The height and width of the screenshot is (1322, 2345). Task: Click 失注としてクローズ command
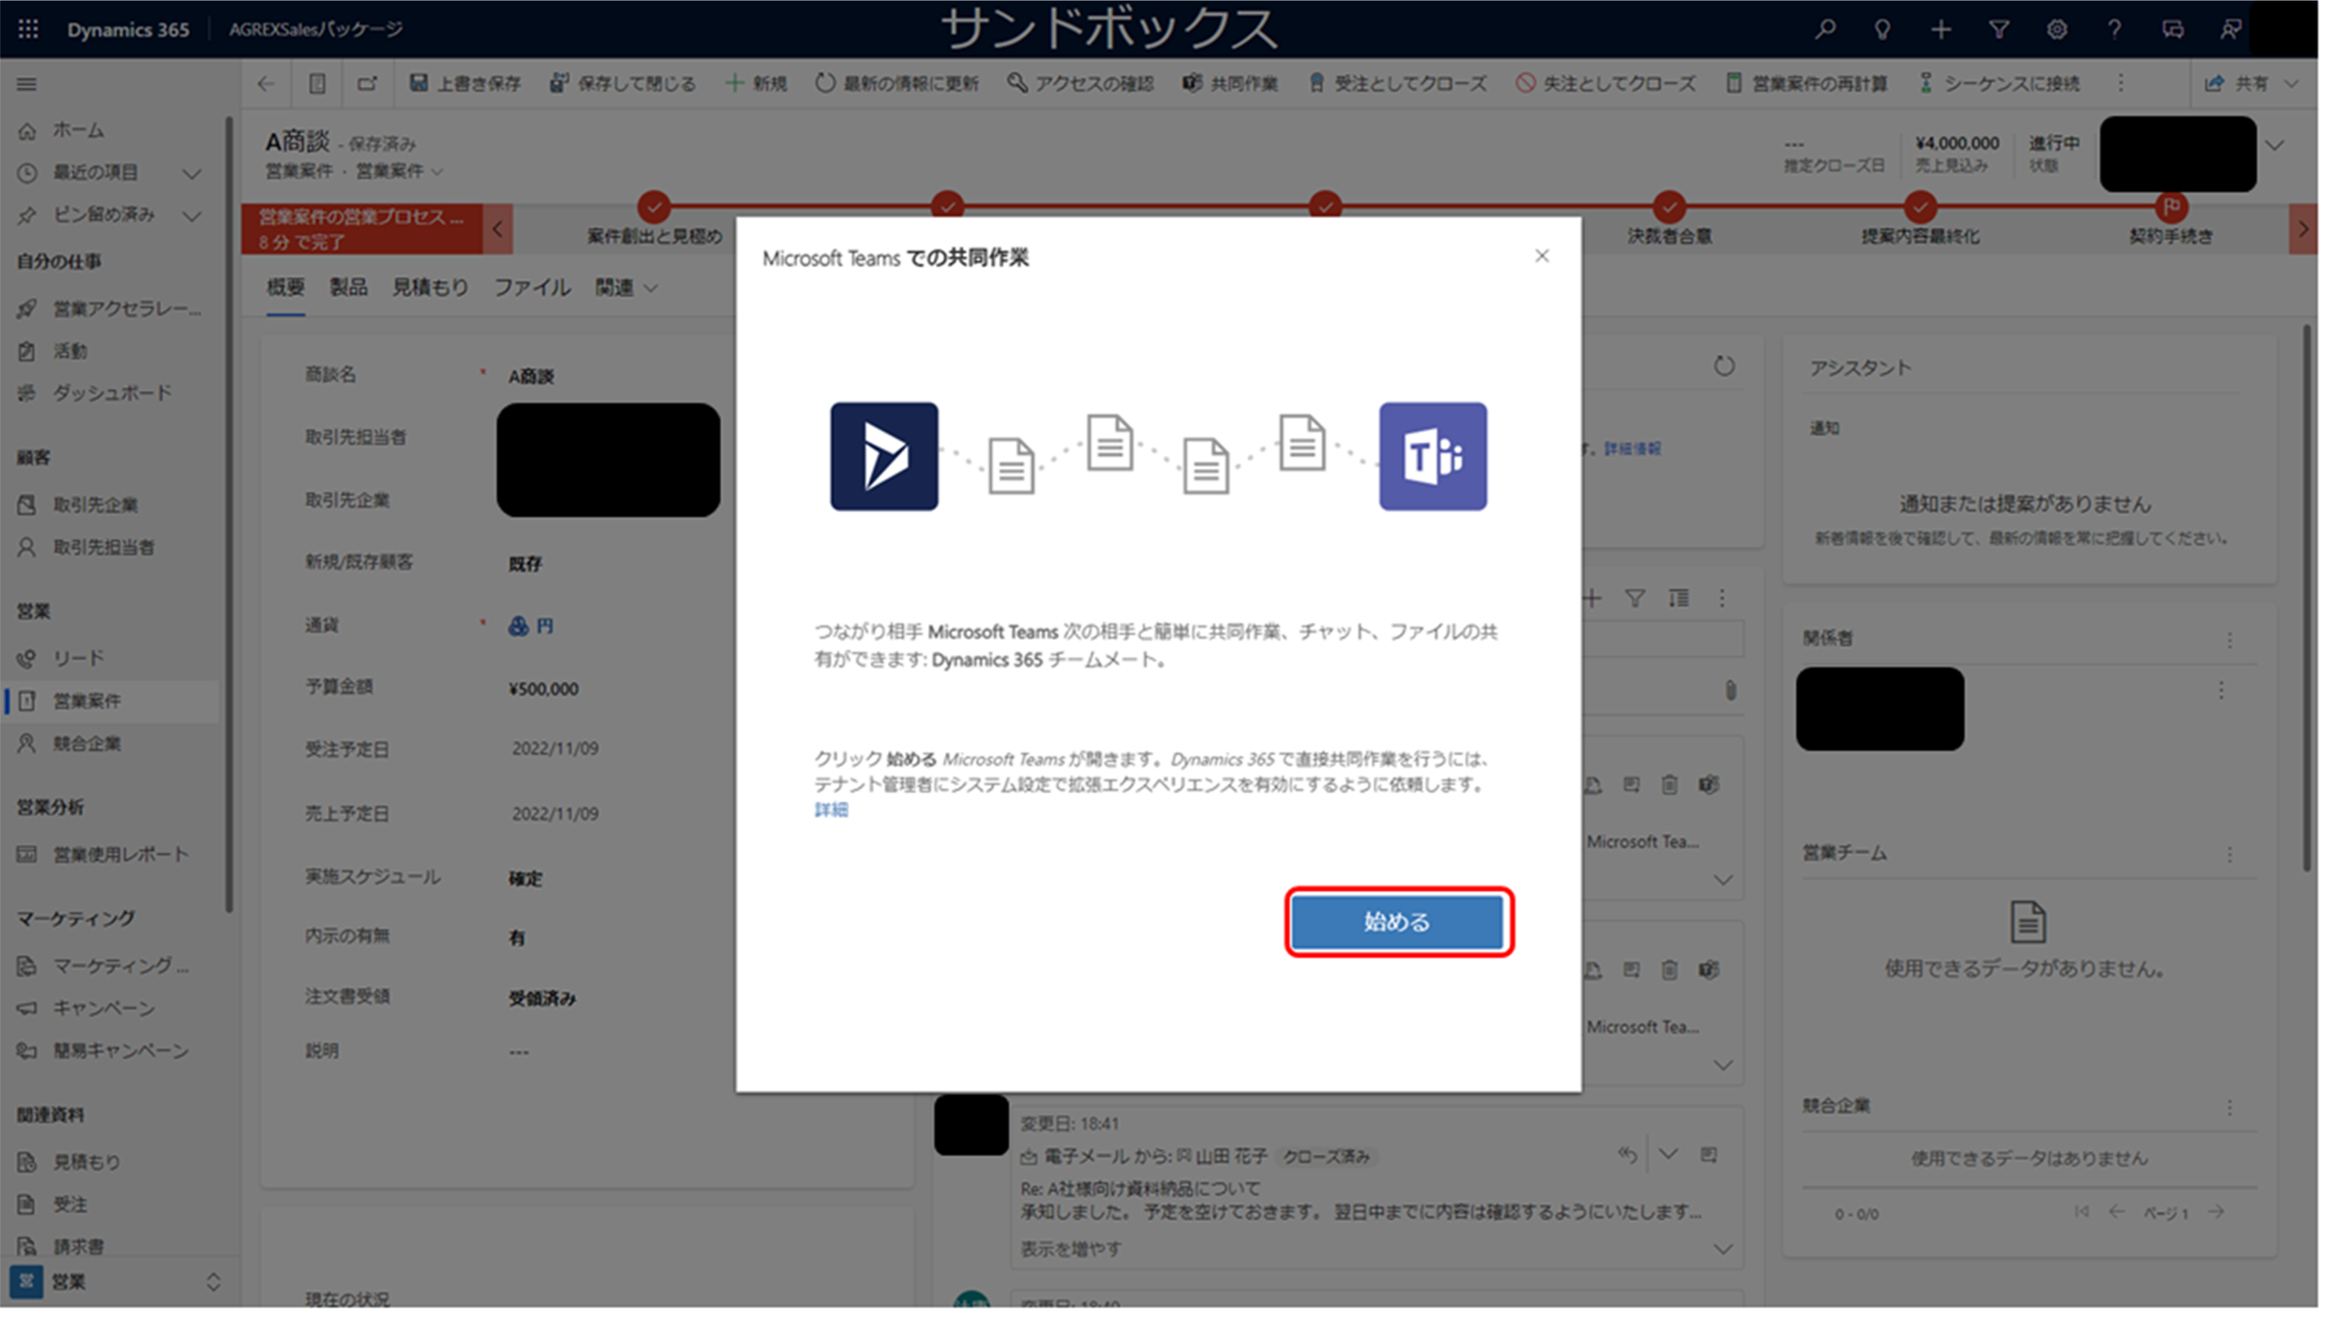(x=1606, y=84)
